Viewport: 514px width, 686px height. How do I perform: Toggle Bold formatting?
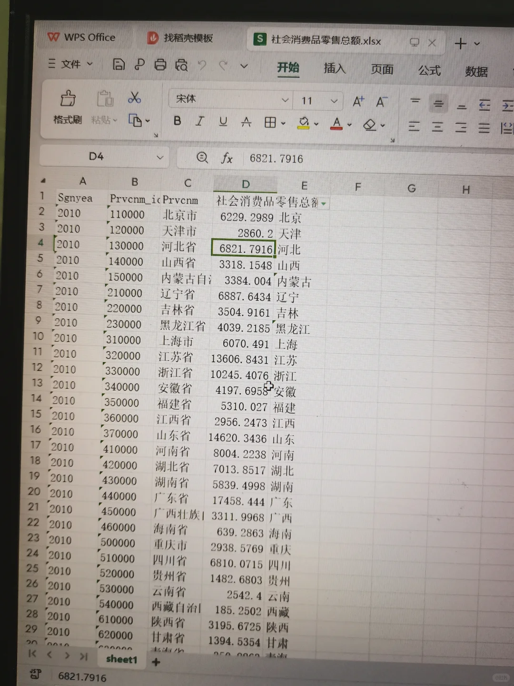coord(177,121)
